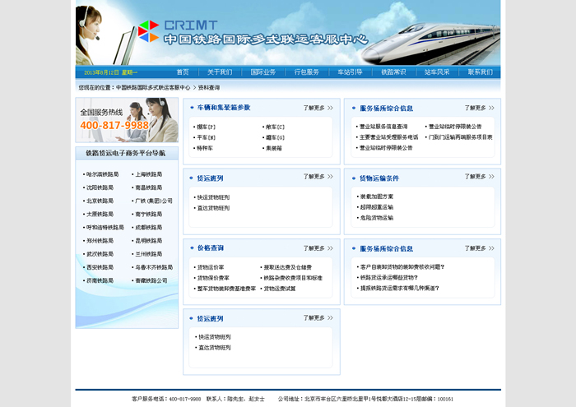
Task: Click 了解更多 arrows in 车辆和集装箱参数 panel
Action: coord(318,108)
